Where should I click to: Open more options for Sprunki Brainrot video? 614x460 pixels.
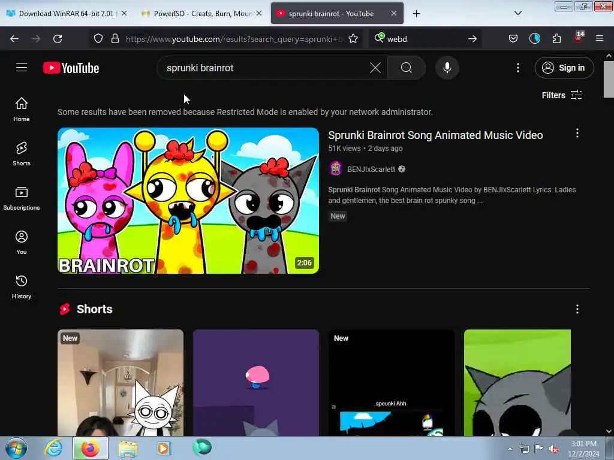click(x=577, y=134)
